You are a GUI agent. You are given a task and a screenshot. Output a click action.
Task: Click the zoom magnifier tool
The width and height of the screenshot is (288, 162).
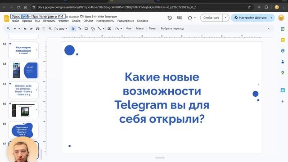tap(50, 29)
